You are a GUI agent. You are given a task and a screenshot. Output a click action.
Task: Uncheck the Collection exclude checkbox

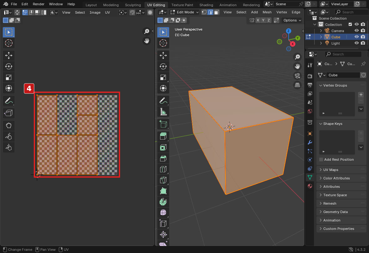click(350, 24)
